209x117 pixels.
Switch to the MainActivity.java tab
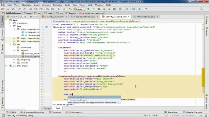(146, 17)
